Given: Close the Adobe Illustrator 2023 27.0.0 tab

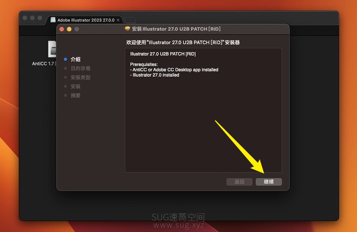Looking at the screenshot, I should tap(118, 20).
